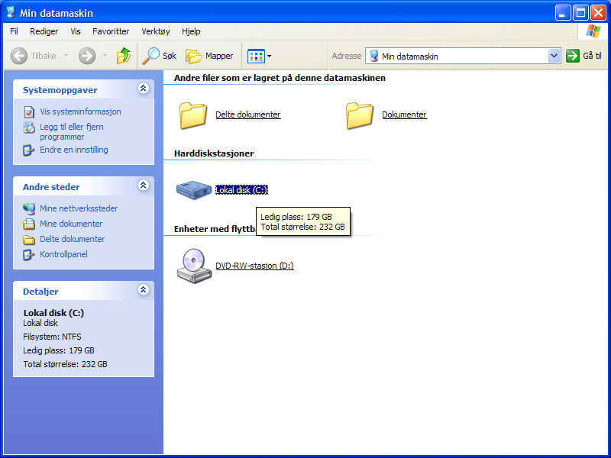611x458 pixels.
Task: Open forward history dropdown arrow
Action: 105,56
